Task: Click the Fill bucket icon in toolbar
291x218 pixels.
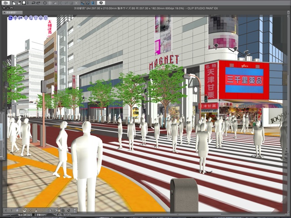Action: pos(55,3)
